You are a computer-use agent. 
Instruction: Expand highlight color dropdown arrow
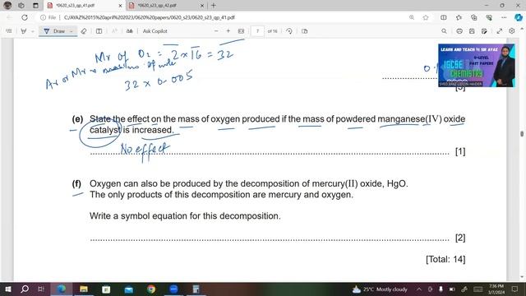coord(33,31)
